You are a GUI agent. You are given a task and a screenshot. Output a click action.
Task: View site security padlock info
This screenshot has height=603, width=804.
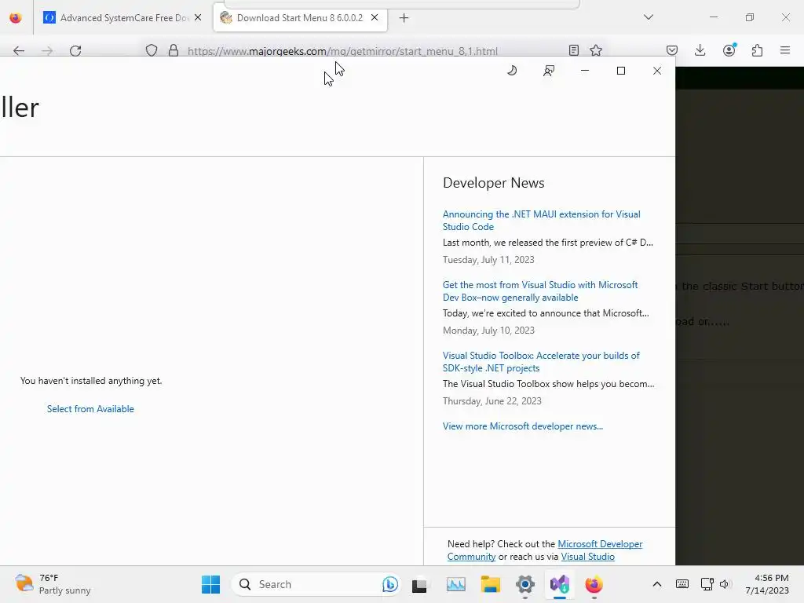174,50
